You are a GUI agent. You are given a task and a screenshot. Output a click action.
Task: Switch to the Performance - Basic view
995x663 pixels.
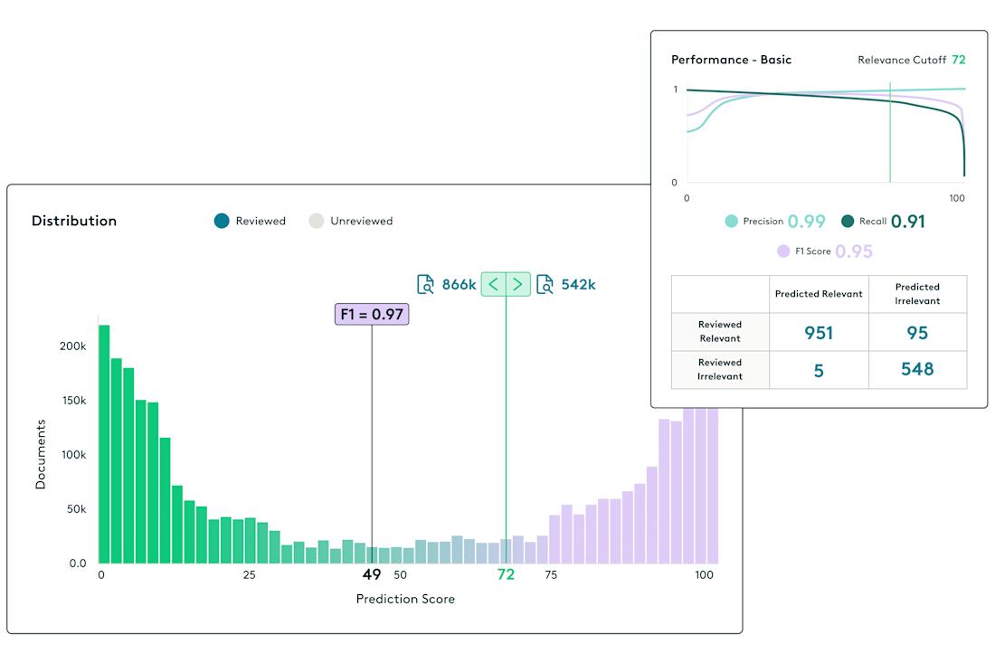[729, 60]
